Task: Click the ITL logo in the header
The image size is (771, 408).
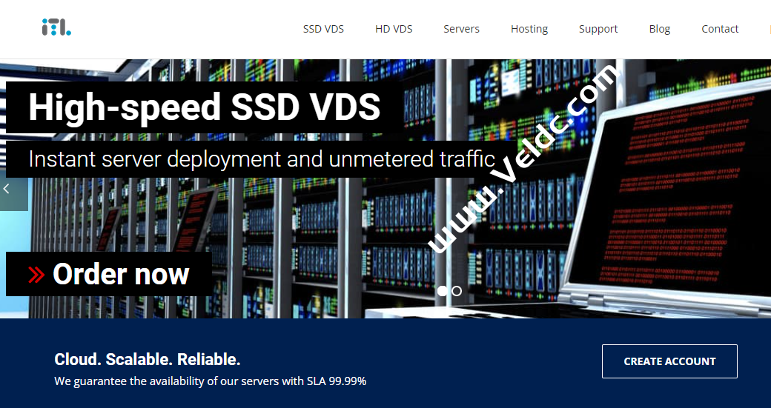Action: (x=56, y=28)
